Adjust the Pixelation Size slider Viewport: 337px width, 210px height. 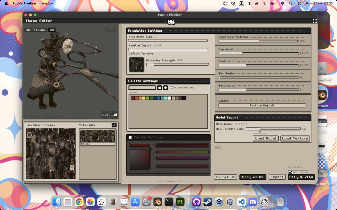(168, 41)
